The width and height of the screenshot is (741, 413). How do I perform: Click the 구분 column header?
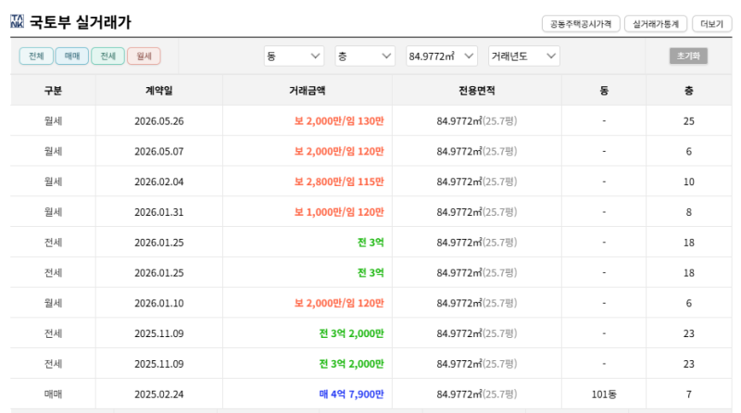pyautogui.click(x=53, y=90)
